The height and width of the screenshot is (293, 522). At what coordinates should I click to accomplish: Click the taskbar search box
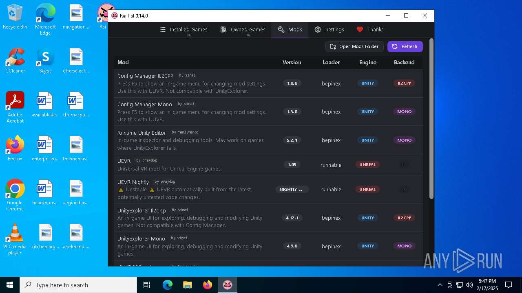(78, 285)
